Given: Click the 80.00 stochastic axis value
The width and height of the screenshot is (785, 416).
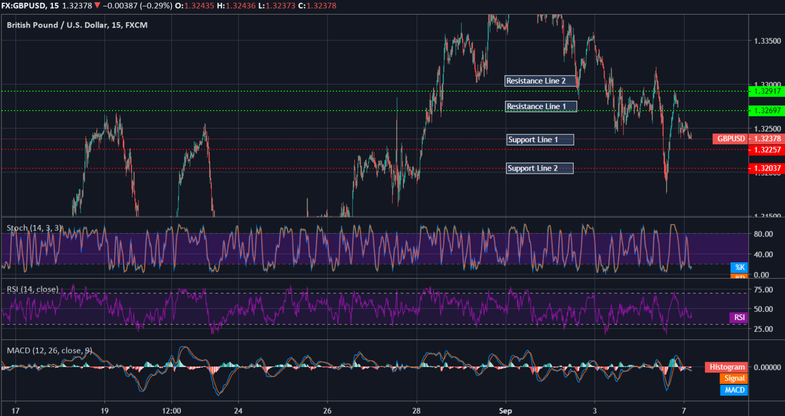Looking at the screenshot, I should click(763, 234).
